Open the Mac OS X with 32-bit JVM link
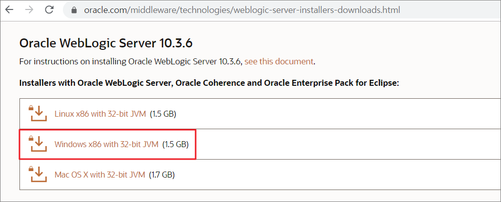The image size is (501, 202). point(100,175)
